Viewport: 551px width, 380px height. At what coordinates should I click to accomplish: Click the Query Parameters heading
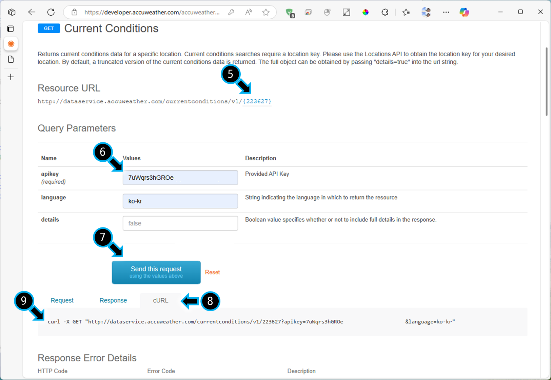tap(77, 128)
